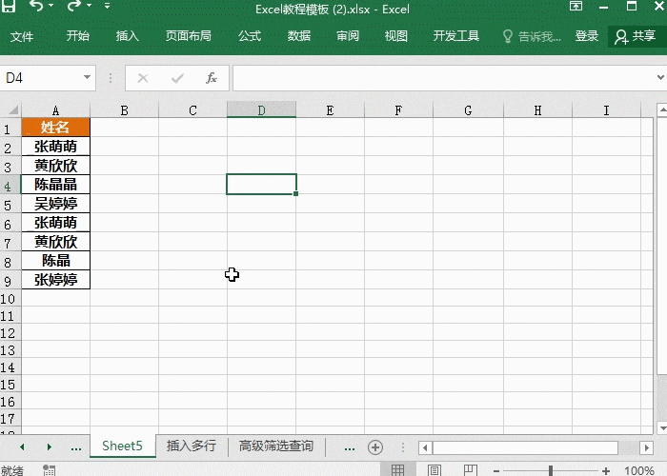
Task: Click the Insert Function fx icon
Action: coord(212,78)
